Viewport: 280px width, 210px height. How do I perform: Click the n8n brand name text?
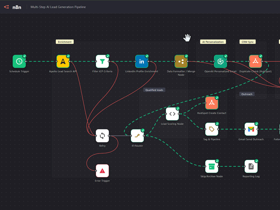[x=17, y=7]
